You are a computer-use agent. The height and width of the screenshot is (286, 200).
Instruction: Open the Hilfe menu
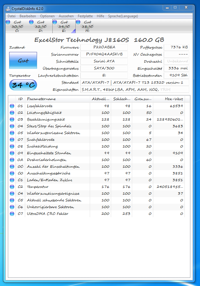[100, 16]
